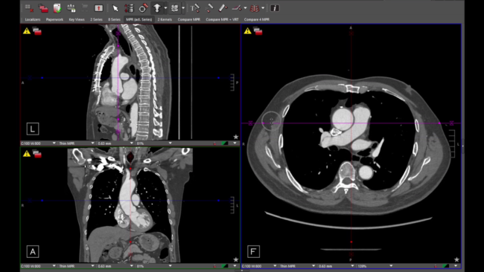484x272 pixels.
Task: Toggle the star marker in the sagittal view
Action: point(236,137)
